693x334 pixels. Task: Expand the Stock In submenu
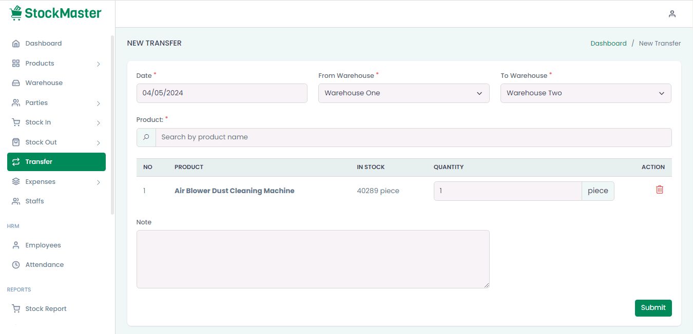(x=98, y=123)
